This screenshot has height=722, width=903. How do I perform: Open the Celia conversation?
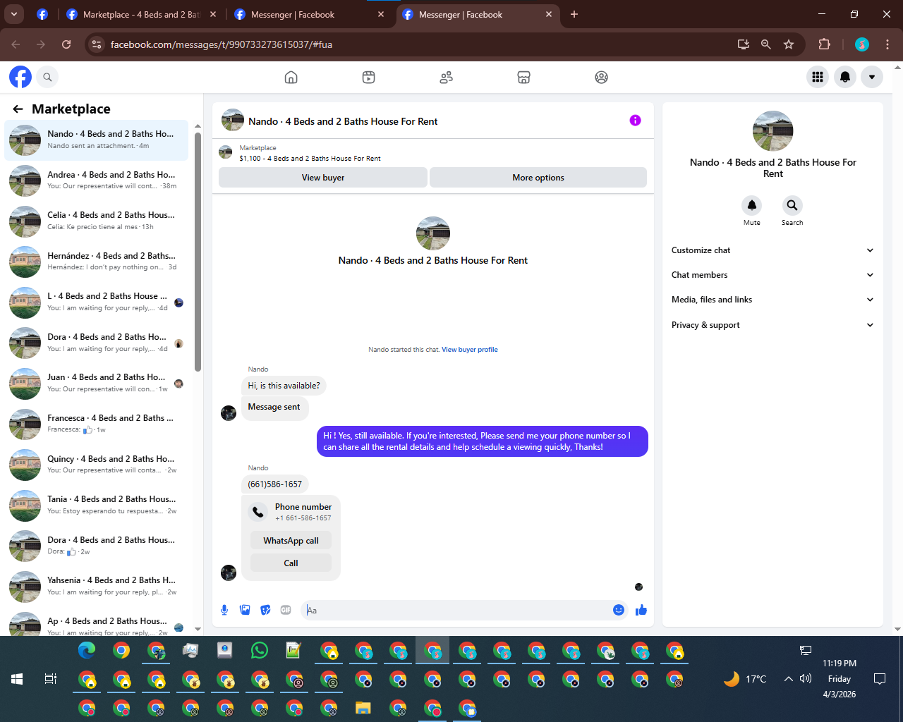(x=97, y=221)
